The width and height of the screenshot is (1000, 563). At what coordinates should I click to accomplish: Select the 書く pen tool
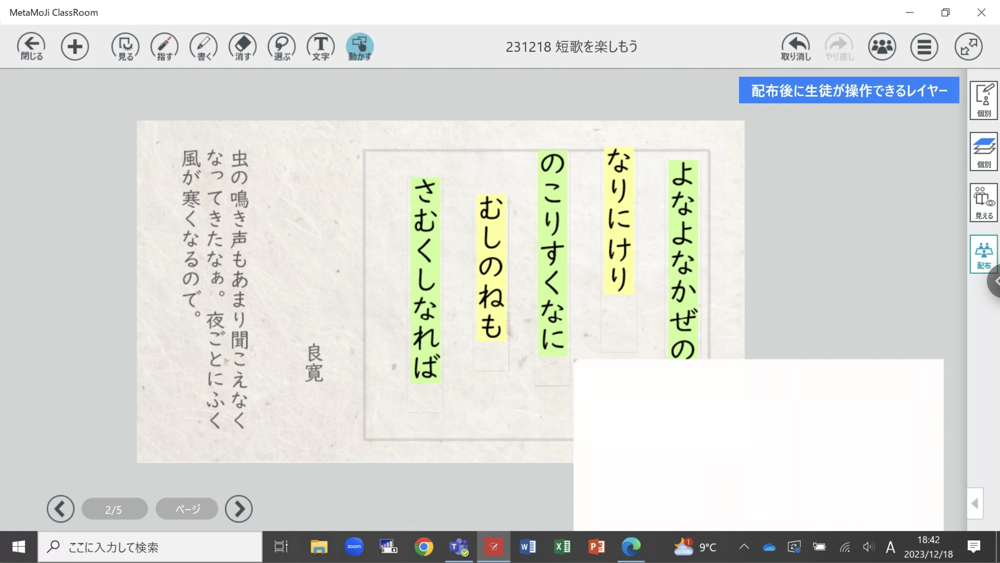pos(203,47)
